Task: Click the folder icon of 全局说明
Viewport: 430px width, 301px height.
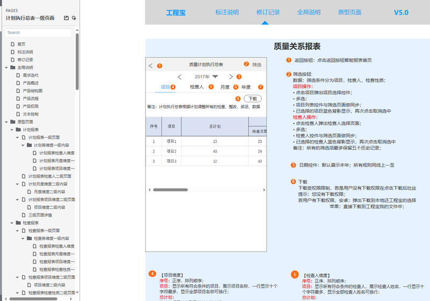Action: point(12,67)
